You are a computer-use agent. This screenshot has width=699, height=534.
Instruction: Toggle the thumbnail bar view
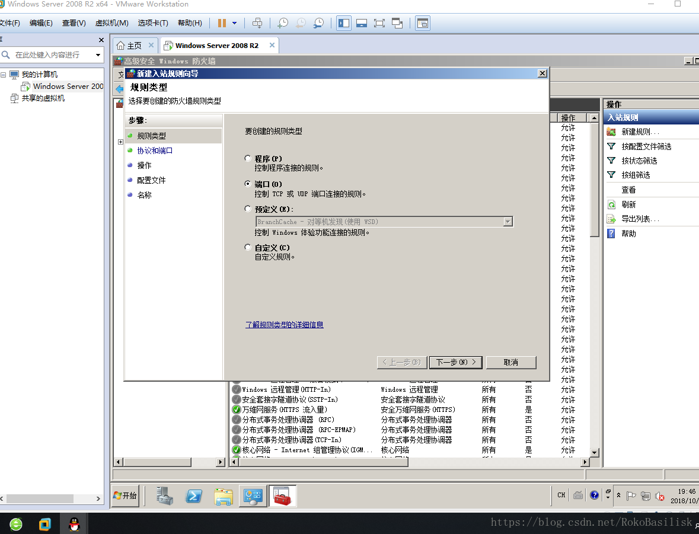[x=362, y=23]
